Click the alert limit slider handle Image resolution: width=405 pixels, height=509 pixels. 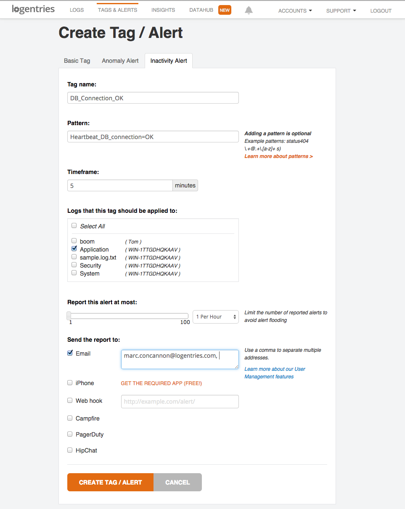(69, 316)
